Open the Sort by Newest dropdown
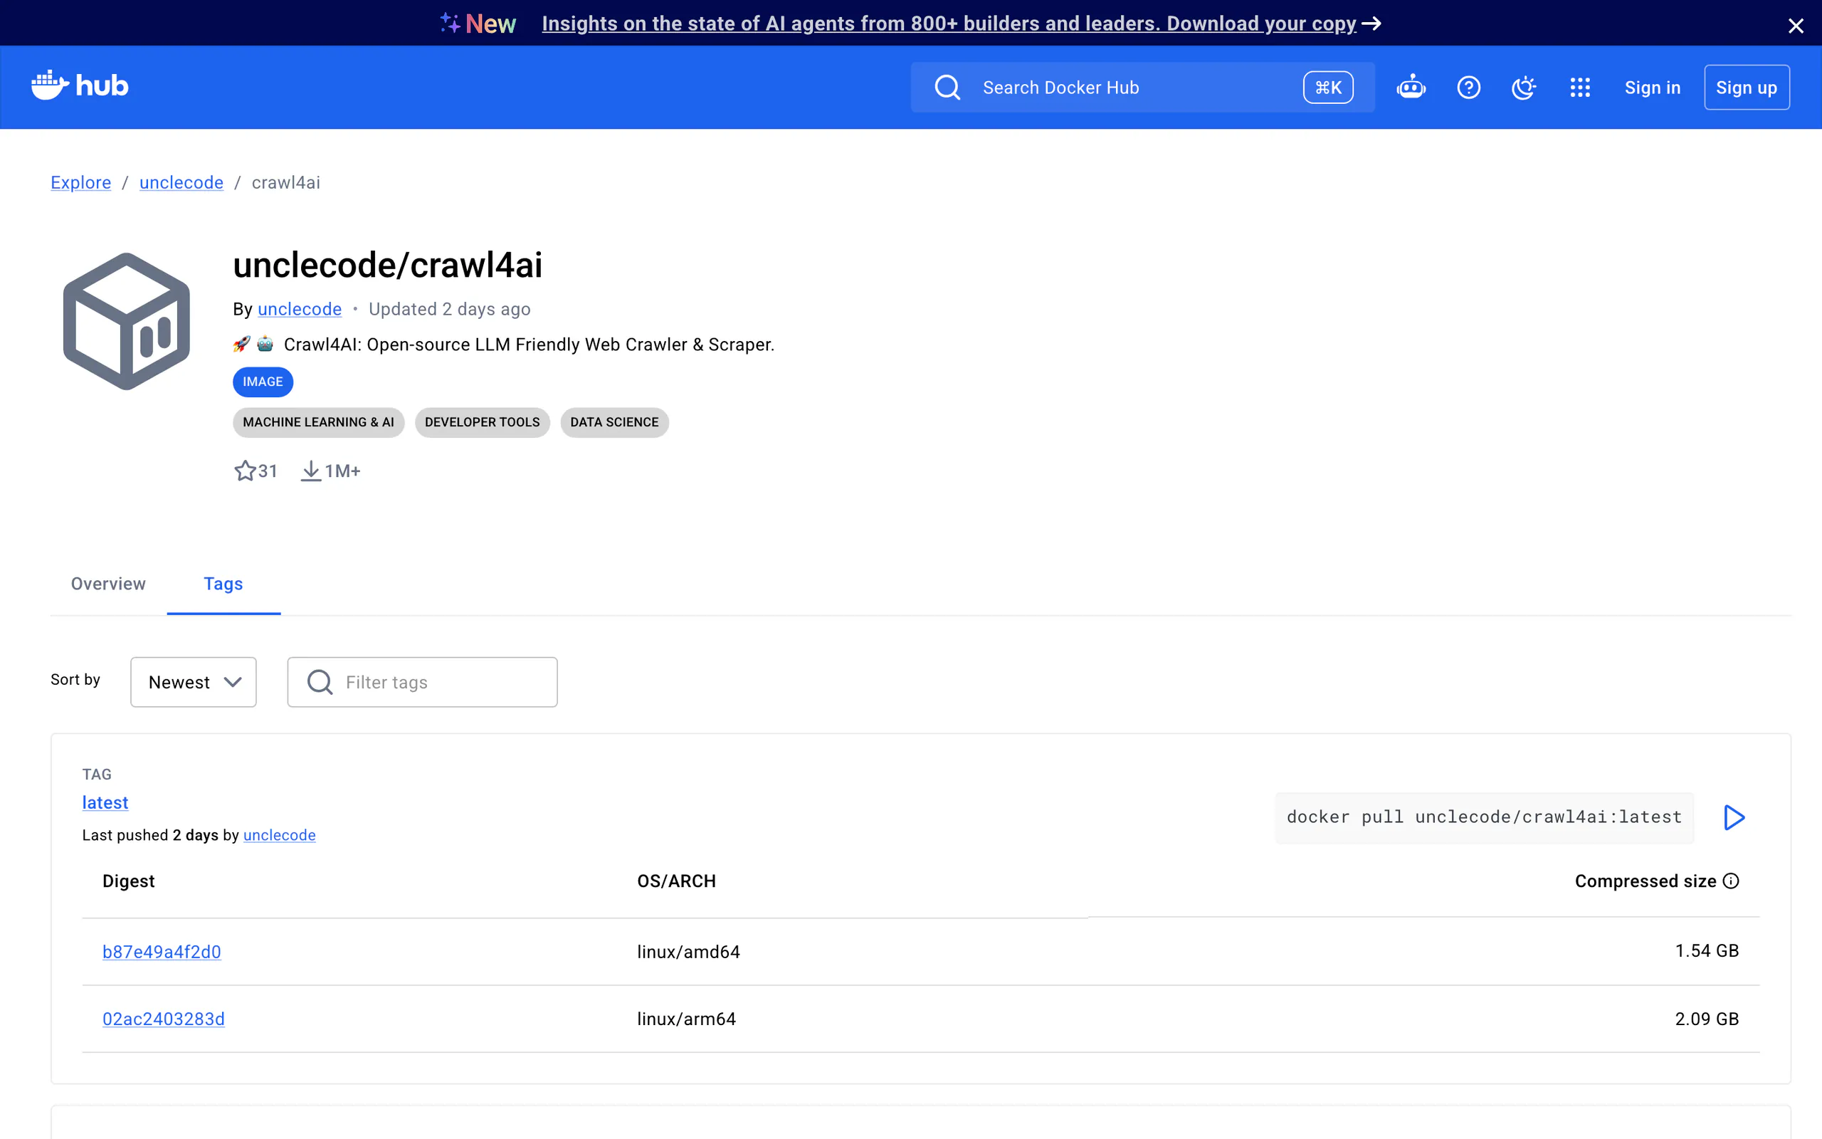Screen dimensions: 1822x1139 click(x=194, y=682)
